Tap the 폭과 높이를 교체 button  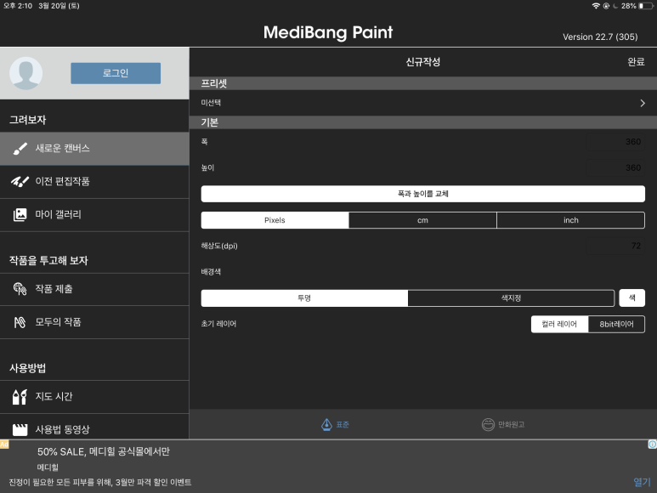pyautogui.click(x=422, y=194)
